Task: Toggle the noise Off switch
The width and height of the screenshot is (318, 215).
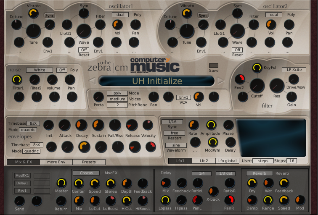Action: click(x=62, y=70)
